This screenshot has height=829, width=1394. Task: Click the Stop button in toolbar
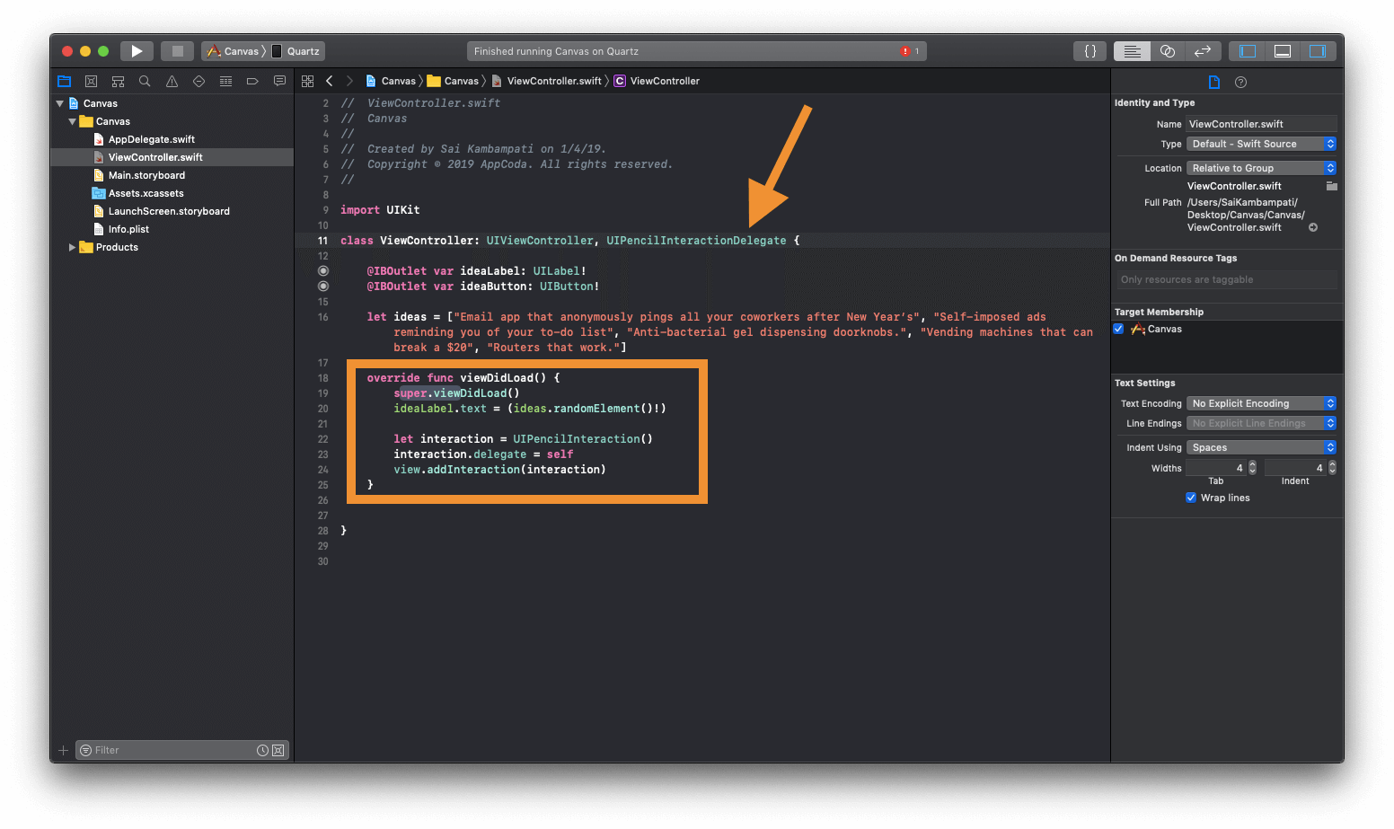177,51
